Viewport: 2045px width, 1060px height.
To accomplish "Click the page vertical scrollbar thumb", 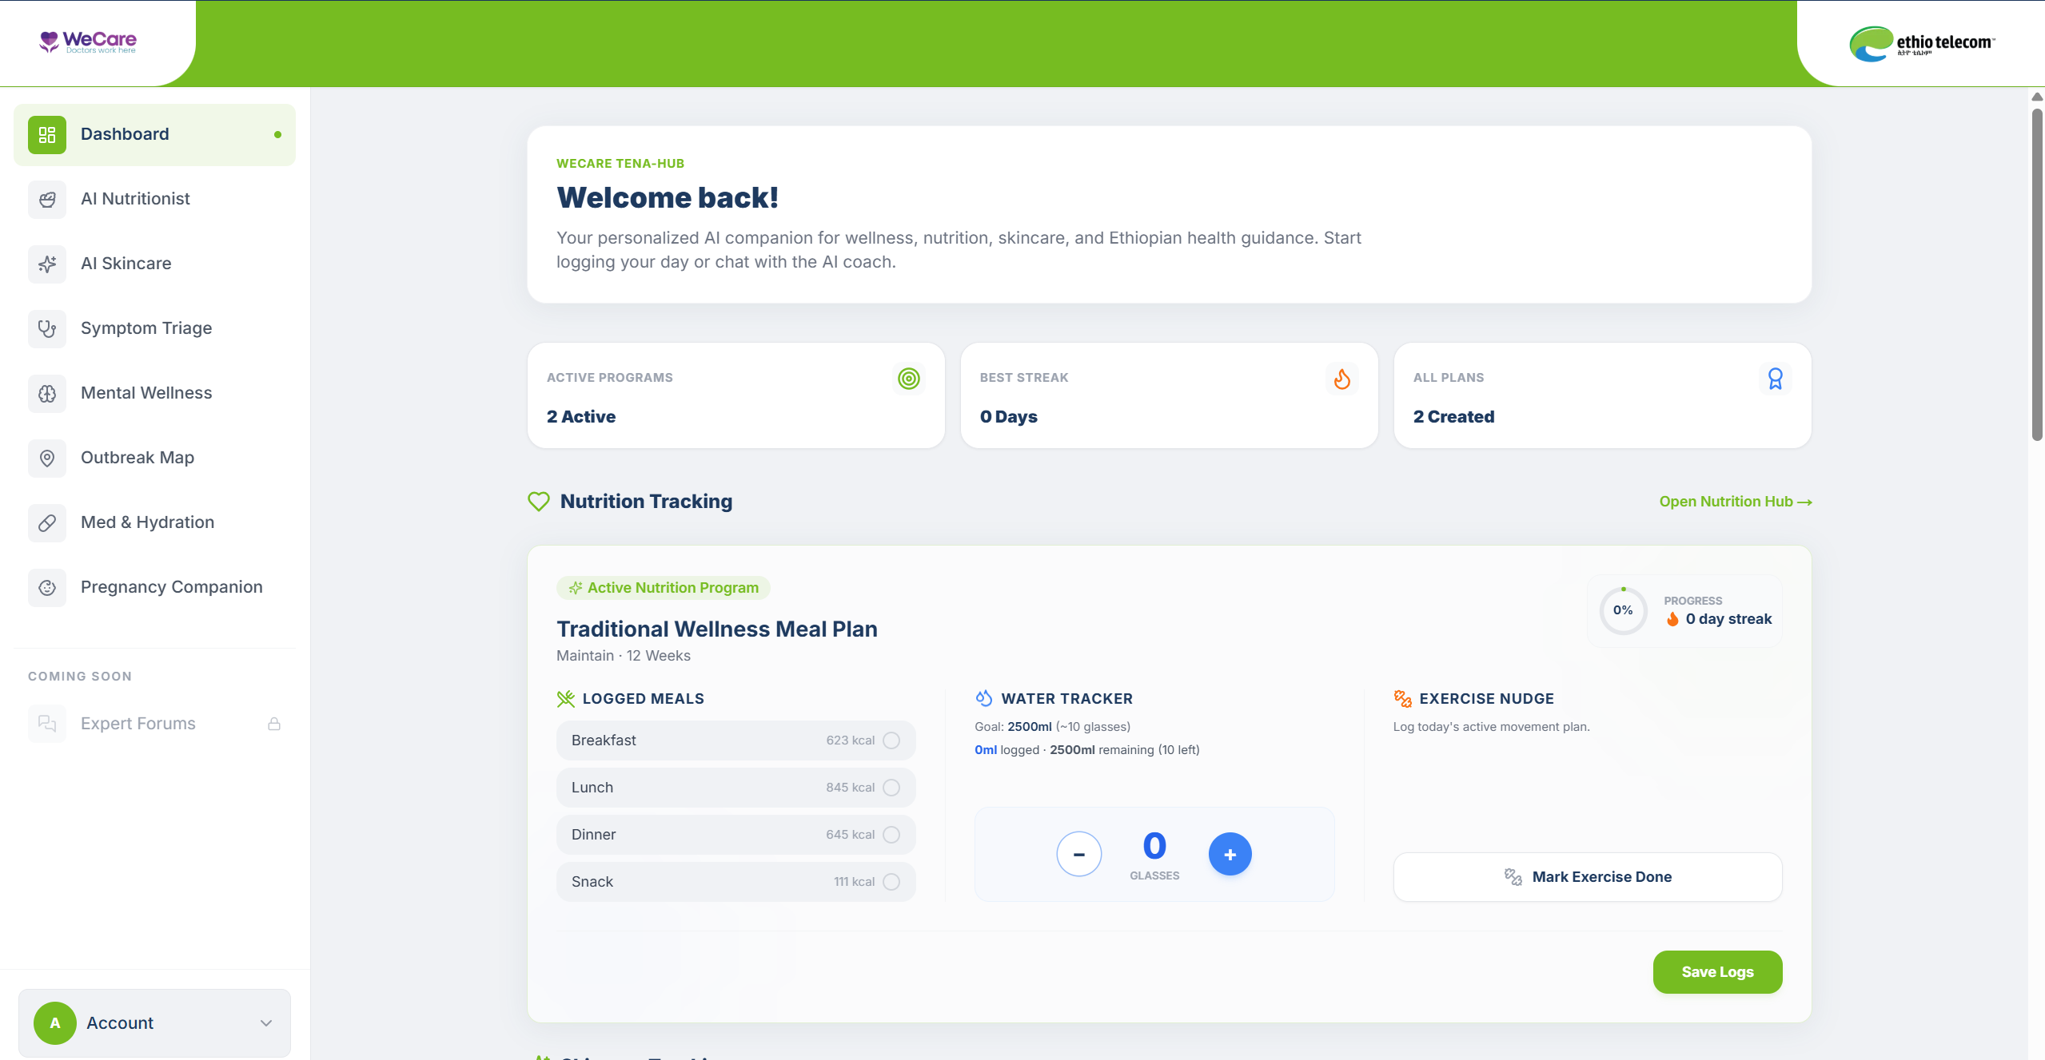I will [2037, 273].
